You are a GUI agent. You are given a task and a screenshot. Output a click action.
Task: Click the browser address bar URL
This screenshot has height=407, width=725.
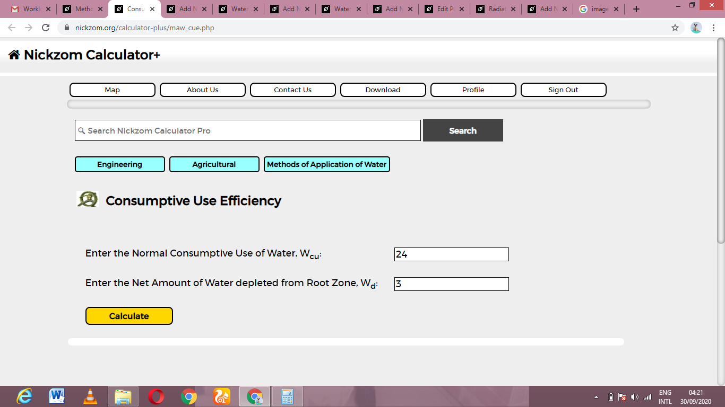point(145,28)
